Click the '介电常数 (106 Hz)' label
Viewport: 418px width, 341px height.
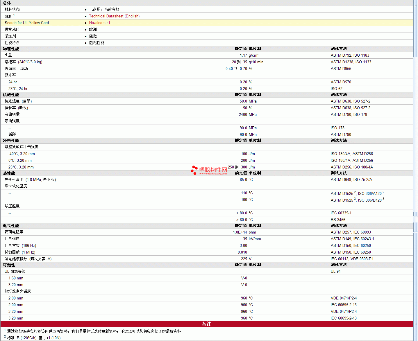click(x=20, y=246)
